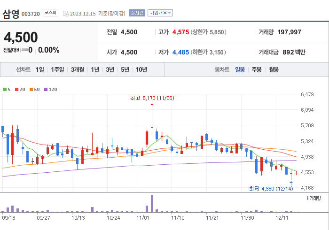Click the 고가 value 4,575
Image resolution: width=329 pixels, height=230 pixels.
(x=180, y=32)
